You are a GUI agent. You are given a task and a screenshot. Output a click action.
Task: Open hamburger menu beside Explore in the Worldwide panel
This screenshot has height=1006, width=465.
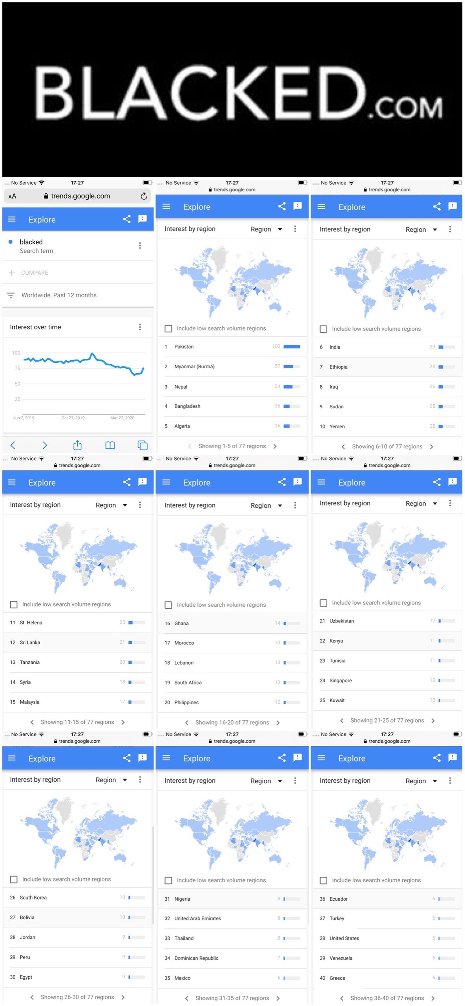click(12, 219)
